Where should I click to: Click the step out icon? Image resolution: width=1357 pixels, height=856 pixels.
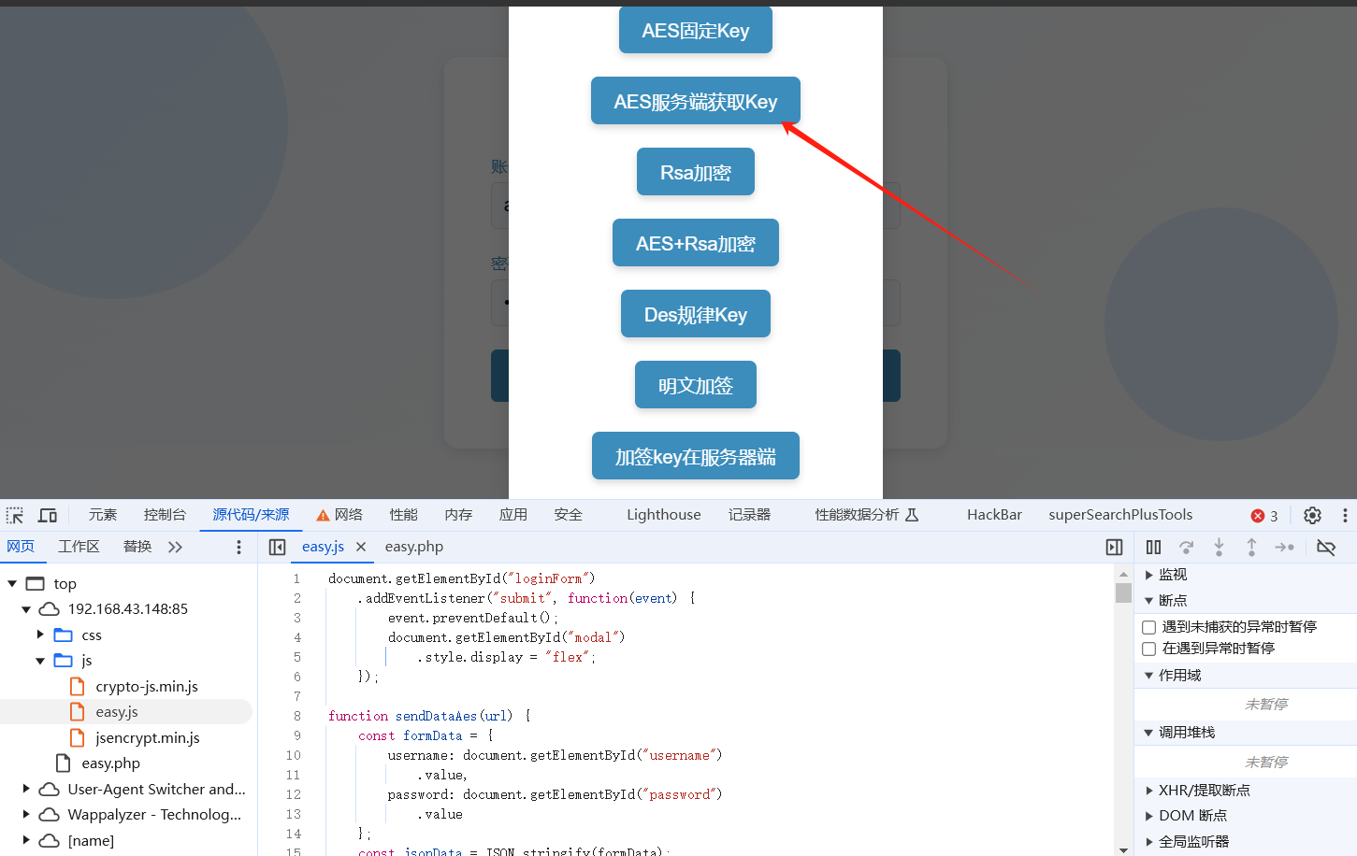pos(1251,547)
